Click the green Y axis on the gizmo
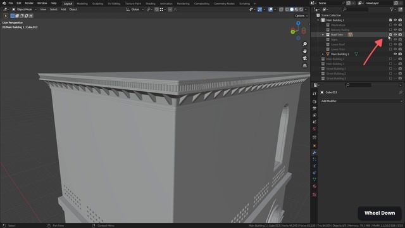The image size is (405, 228). [x=292, y=32]
